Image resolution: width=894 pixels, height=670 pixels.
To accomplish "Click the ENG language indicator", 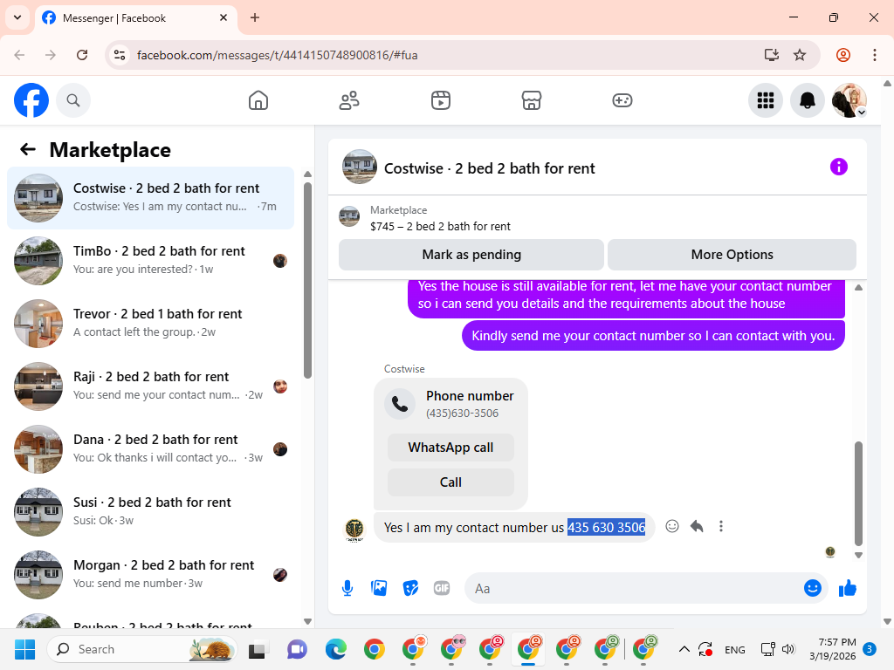I will [734, 649].
